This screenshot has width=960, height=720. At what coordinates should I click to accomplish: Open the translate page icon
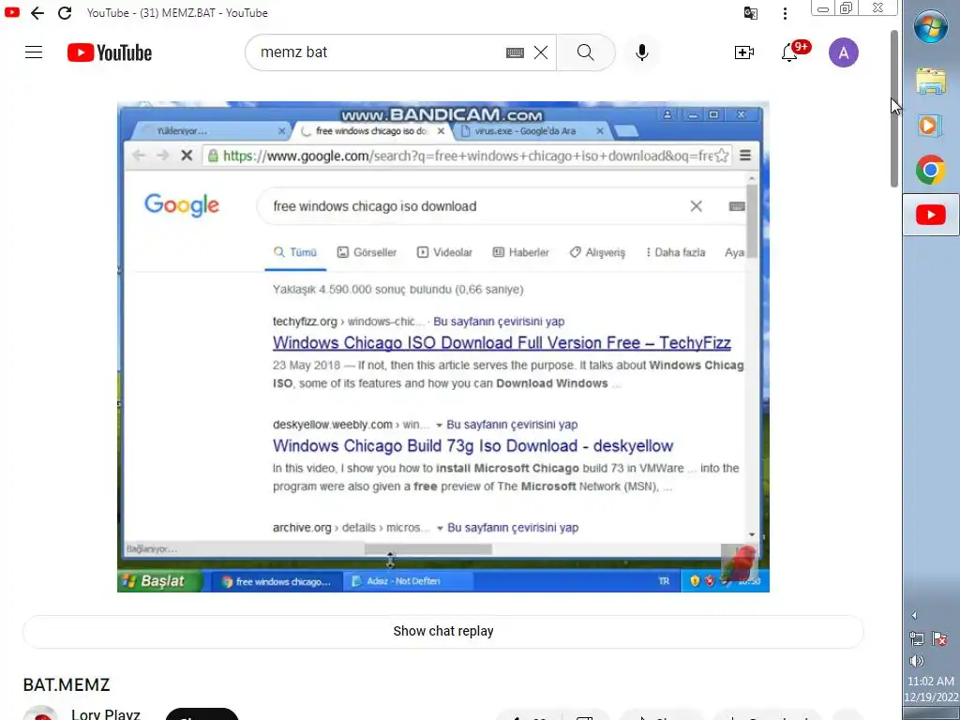coord(751,13)
